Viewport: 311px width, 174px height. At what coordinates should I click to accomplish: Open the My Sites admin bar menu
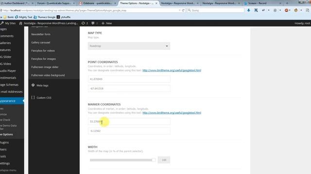pyautogui.click(x=8, y=23)
